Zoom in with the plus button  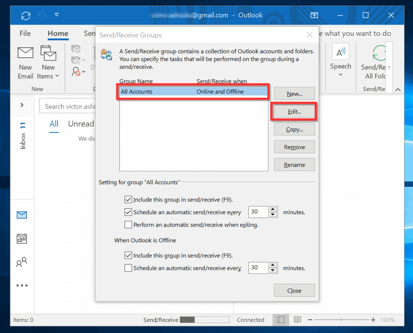tap(373, 320)
